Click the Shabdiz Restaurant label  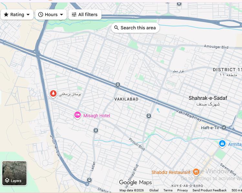[x=171, y=172]
